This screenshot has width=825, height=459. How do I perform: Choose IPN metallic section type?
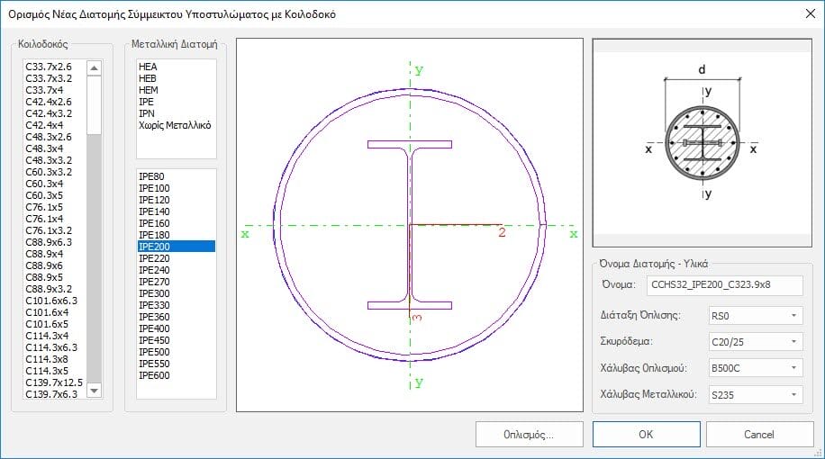[147, 113]
